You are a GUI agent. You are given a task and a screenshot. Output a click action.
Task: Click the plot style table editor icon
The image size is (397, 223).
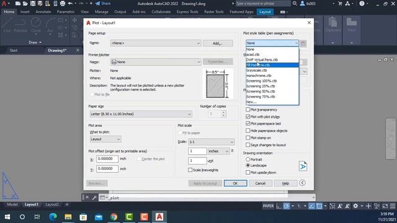click(303, 43)
